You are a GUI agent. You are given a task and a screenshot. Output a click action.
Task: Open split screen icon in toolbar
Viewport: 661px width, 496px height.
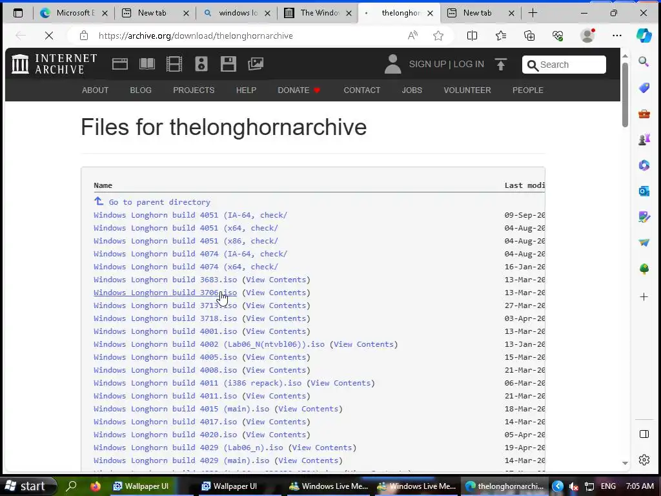[x=472, y=36]
